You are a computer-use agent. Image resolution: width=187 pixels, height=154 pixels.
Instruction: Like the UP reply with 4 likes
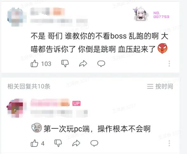34,143
